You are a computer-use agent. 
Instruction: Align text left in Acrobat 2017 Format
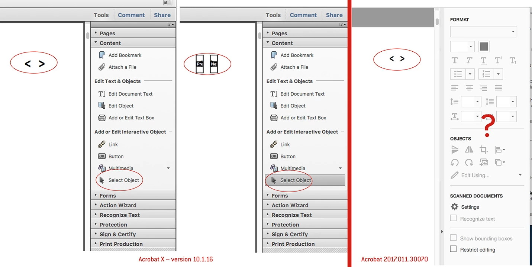(x=455, y=88)
